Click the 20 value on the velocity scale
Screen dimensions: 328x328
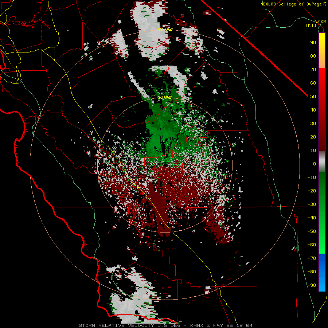tap(313, 137)
